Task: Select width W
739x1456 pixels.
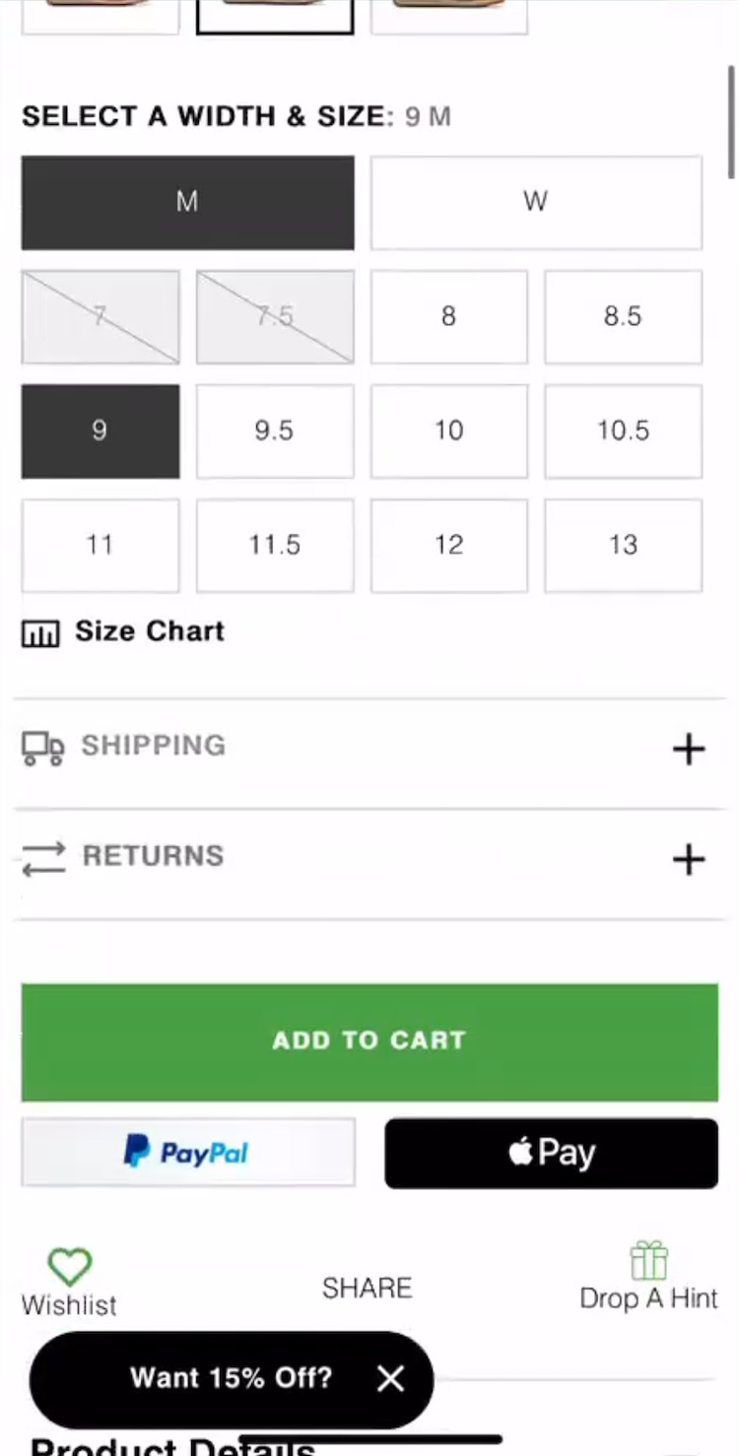Action: (535, 202)
